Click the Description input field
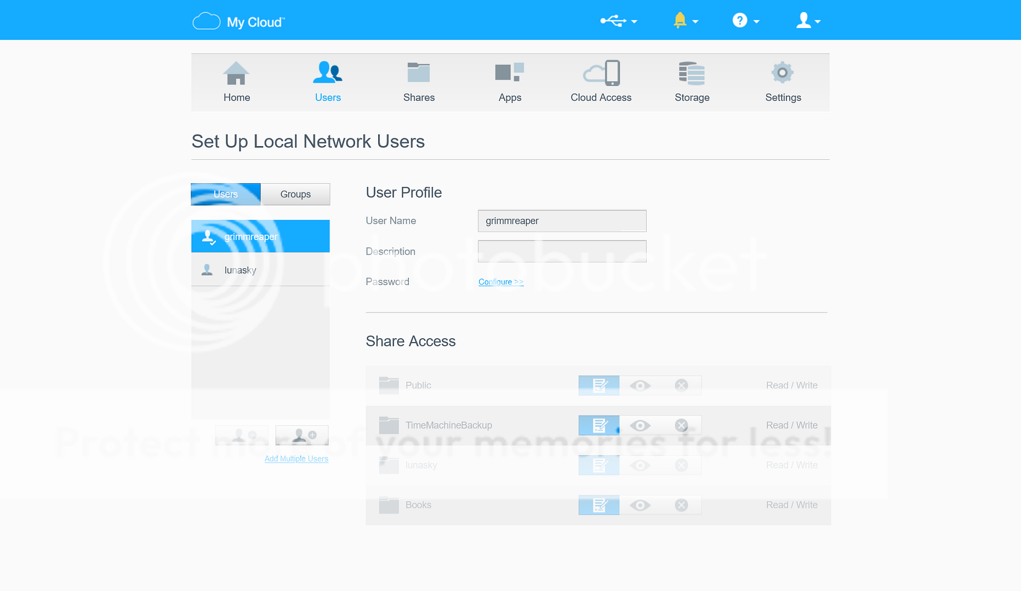 [562, 251]
